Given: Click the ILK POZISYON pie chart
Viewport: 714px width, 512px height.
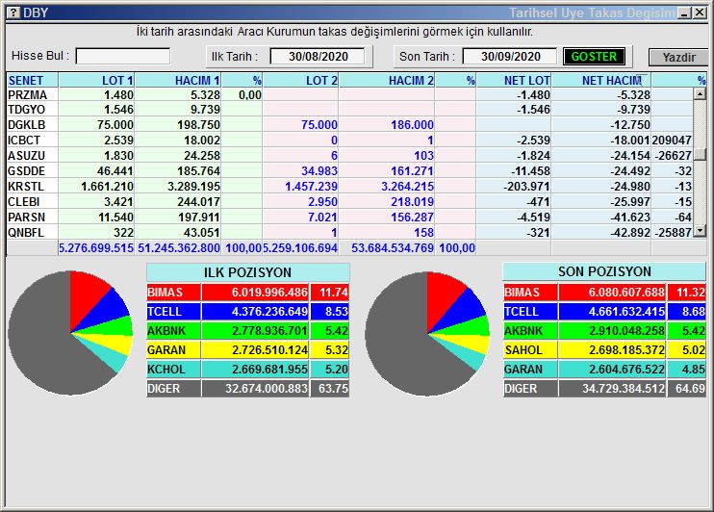Looking at the screenshot, I should pyautogui.click(x=69, y=333).
